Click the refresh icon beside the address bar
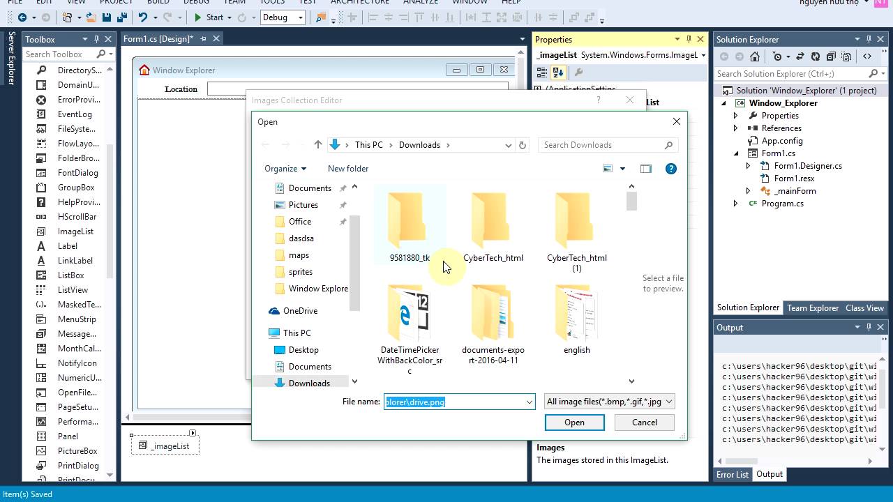Image resolution: width=893 pixels, height=502 pixels. click(523, 145)
